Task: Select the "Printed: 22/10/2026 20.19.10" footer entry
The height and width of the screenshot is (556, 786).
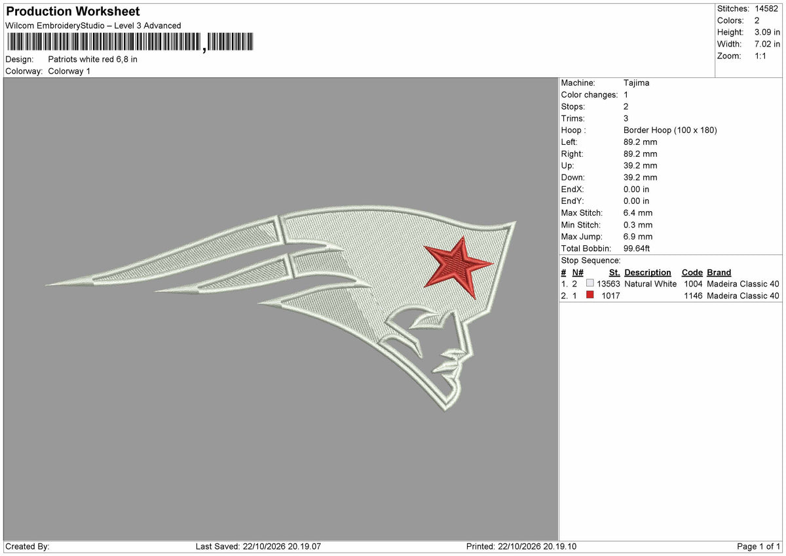Action: pyautogui.click(x=521, y=546)
